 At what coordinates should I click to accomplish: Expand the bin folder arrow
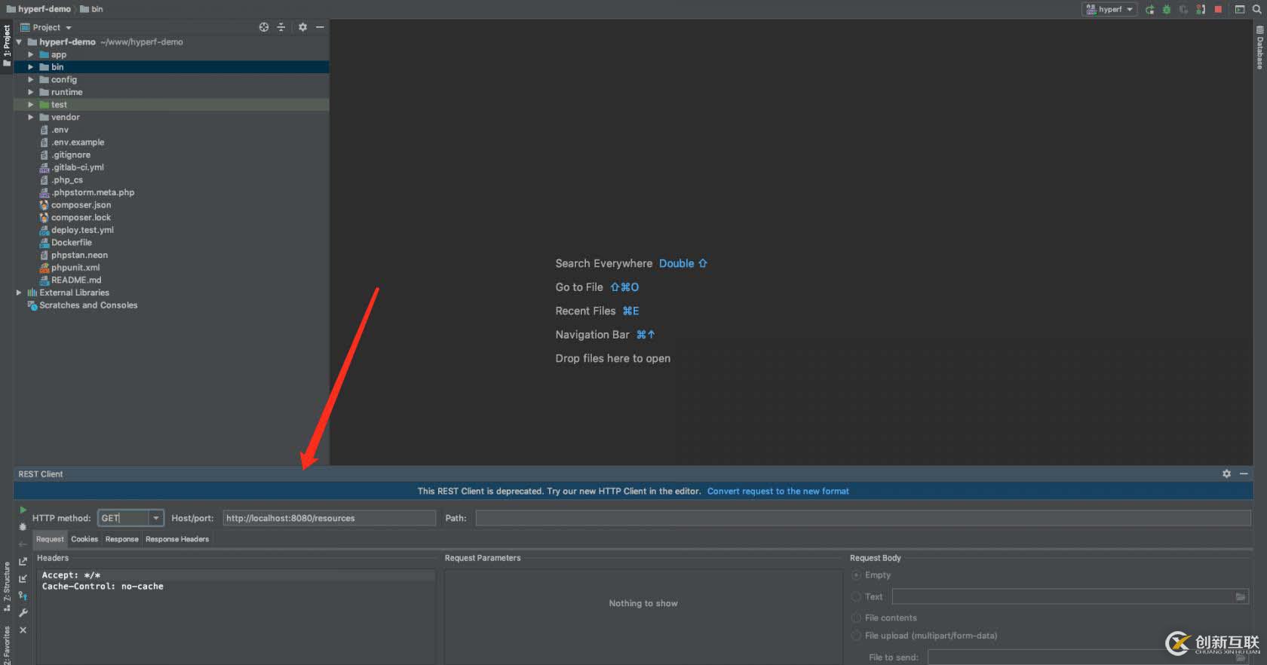click(31, 67)
